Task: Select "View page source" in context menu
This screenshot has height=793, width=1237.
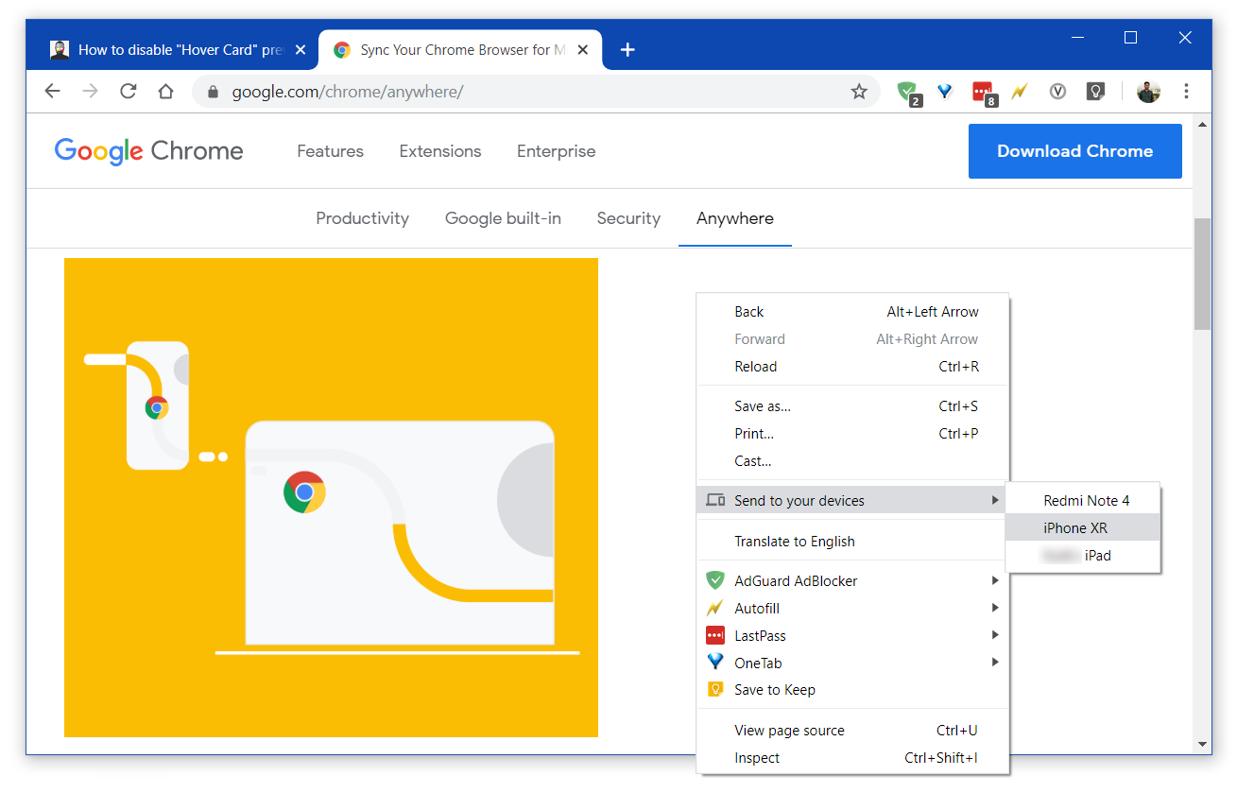Action: point(852,731)
